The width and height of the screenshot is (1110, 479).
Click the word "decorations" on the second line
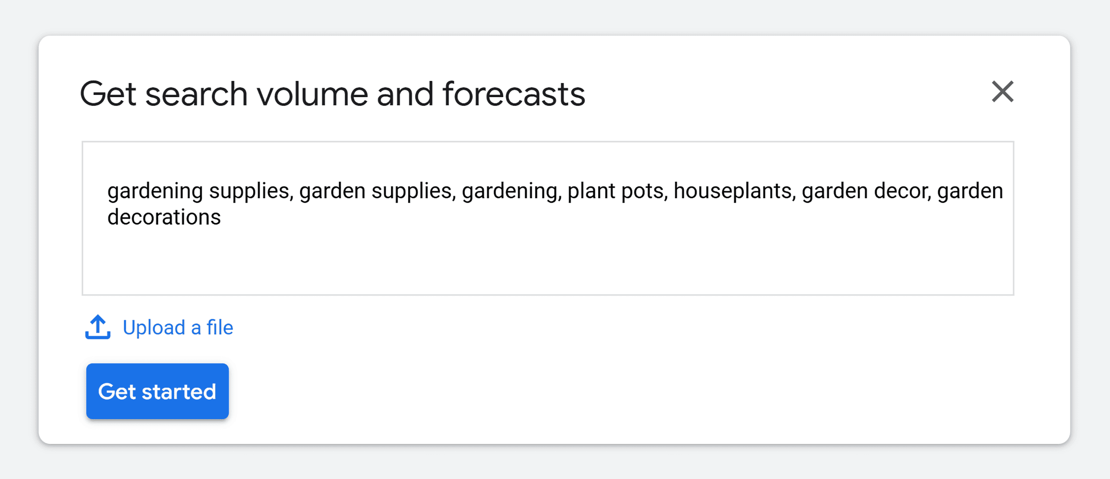click(164, 217)
